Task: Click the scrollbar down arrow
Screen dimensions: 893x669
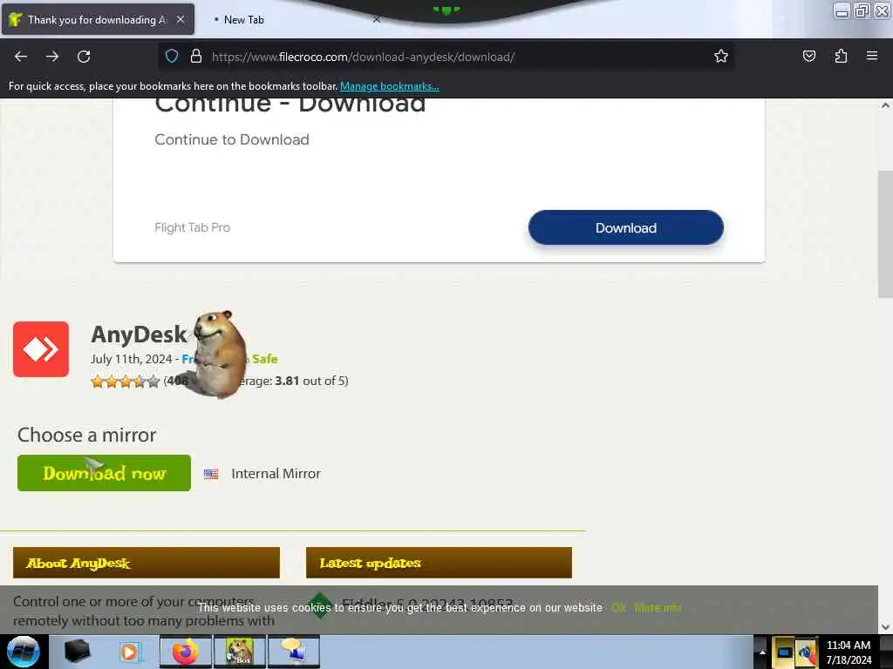Action: pos(885,627)
